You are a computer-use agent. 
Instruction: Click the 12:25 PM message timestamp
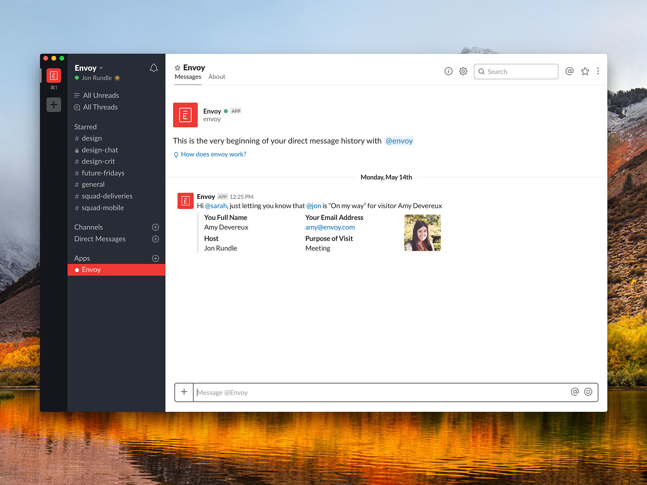click(x=241, y=197)
